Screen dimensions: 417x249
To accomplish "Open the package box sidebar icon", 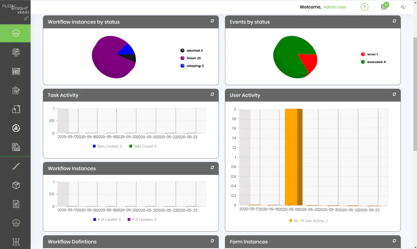I will tap(16, 185).
